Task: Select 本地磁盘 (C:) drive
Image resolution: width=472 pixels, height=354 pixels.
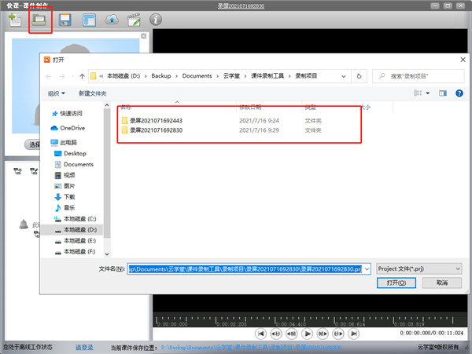Action: click(79, 218)
